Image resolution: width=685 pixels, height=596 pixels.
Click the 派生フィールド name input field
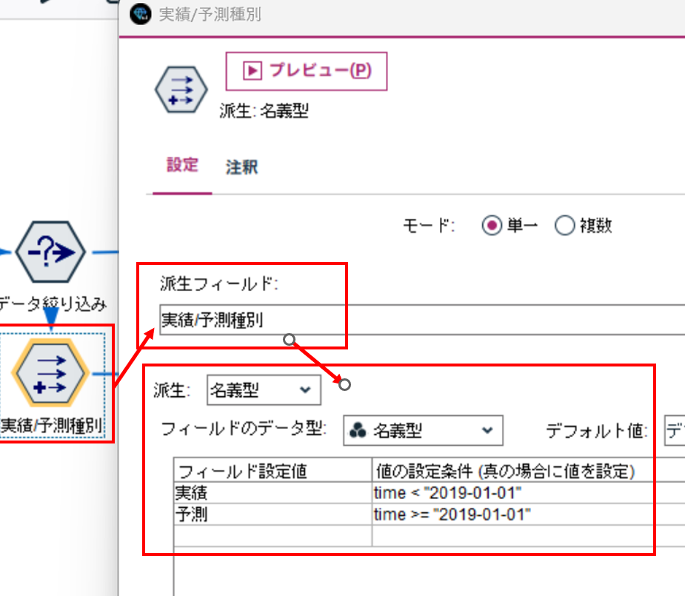[x=422, y=320]
